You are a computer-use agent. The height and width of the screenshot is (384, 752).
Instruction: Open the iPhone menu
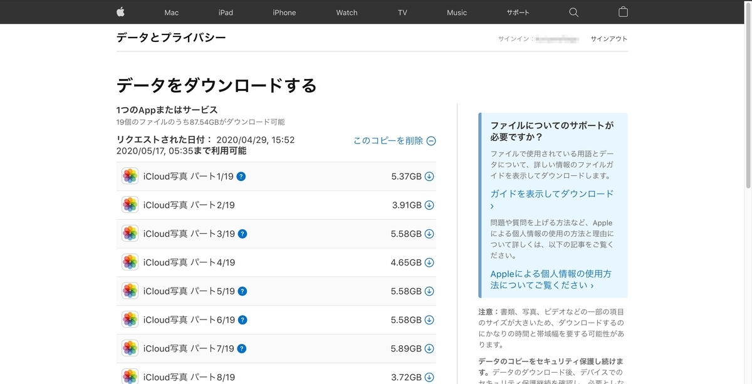coord(284,13)
